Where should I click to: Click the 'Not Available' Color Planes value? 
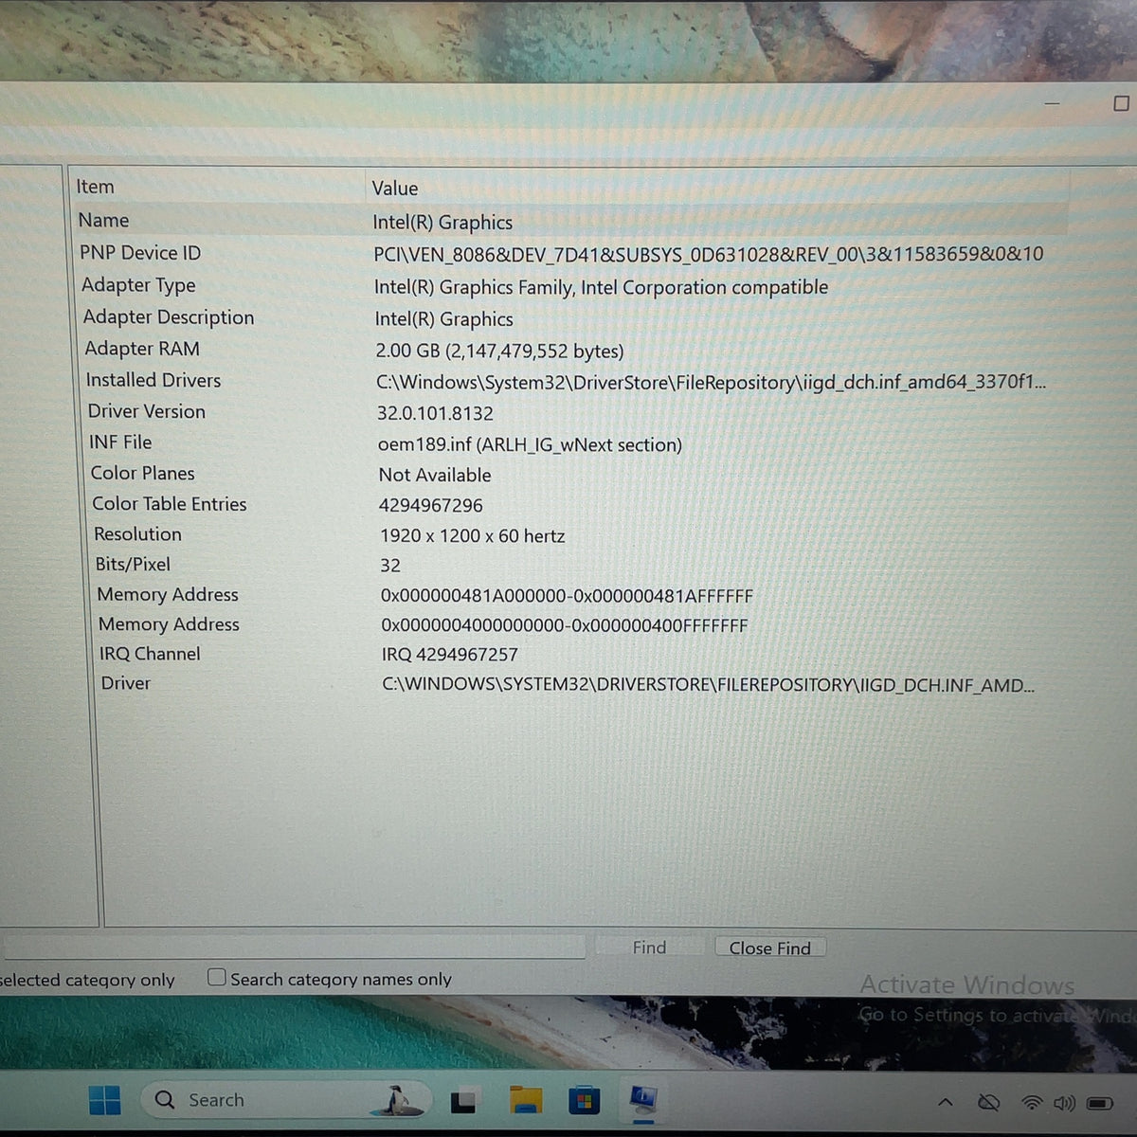coord(435,475)
